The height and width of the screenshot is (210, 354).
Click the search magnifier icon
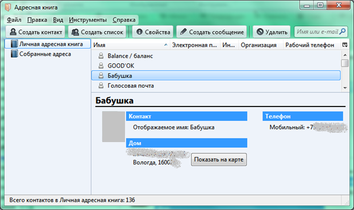343,32
